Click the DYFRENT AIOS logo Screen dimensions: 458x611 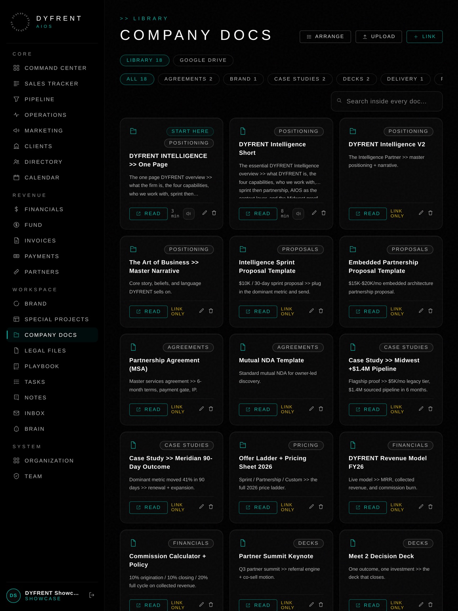[47, 22]
